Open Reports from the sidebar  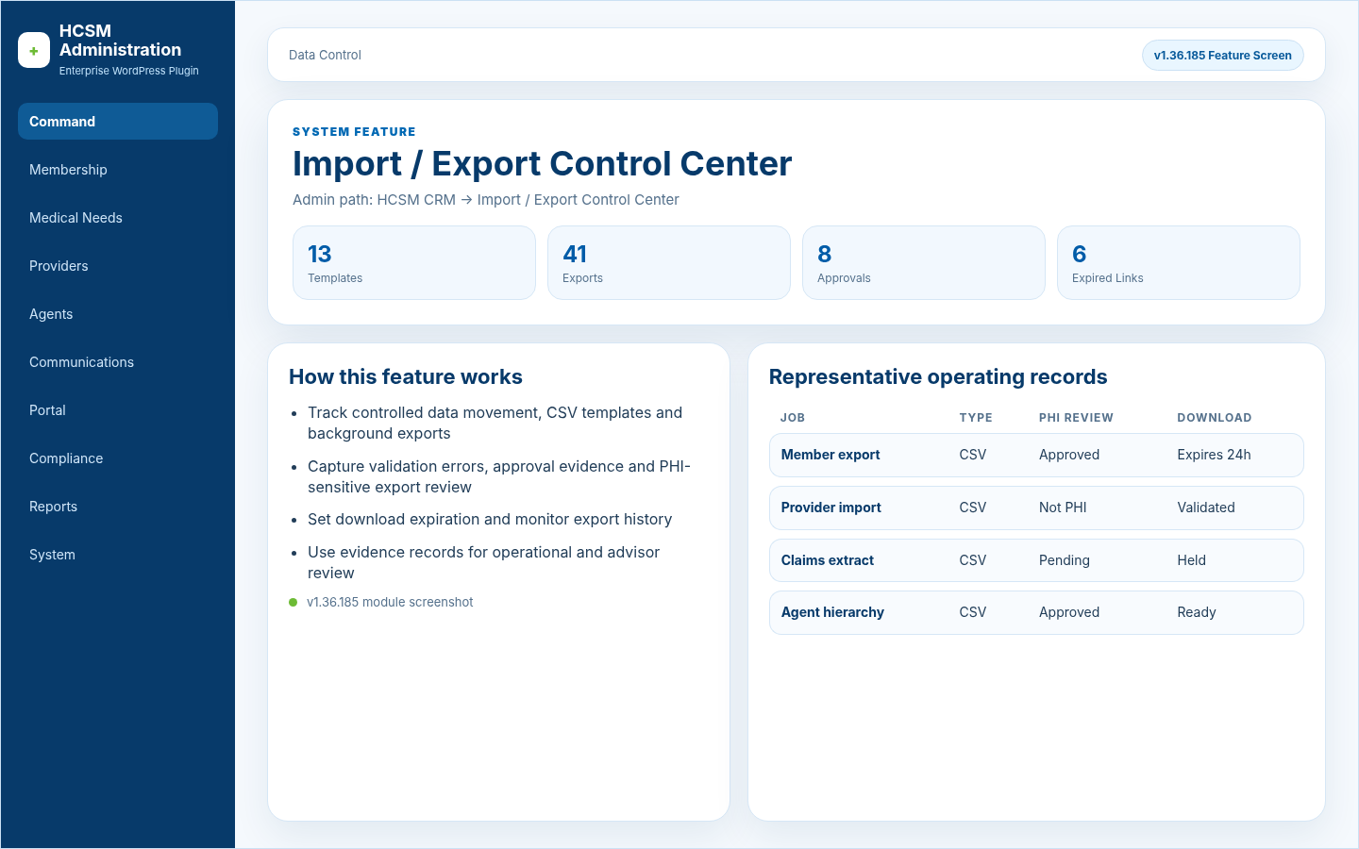[118, 507]
